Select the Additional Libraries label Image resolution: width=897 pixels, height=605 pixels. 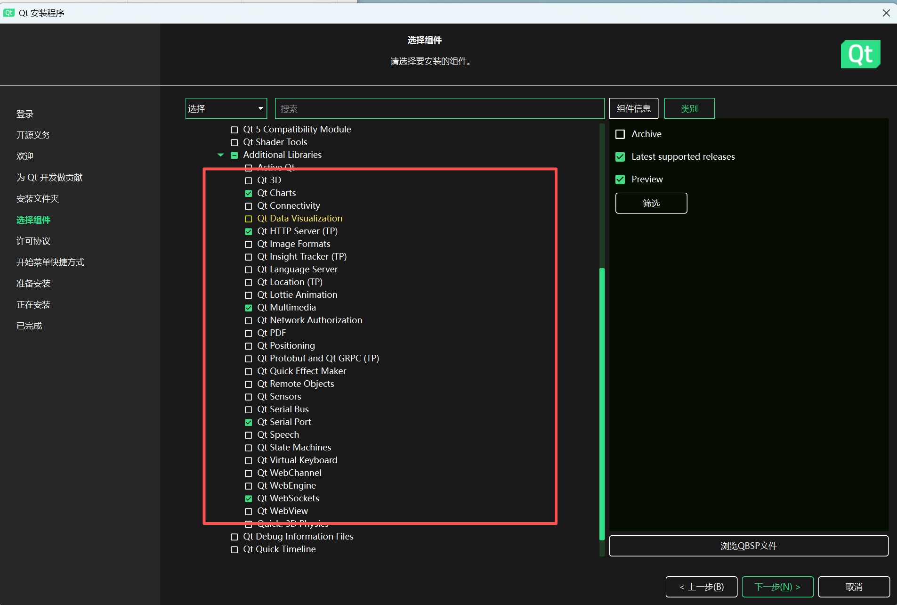tap(282, 155)
